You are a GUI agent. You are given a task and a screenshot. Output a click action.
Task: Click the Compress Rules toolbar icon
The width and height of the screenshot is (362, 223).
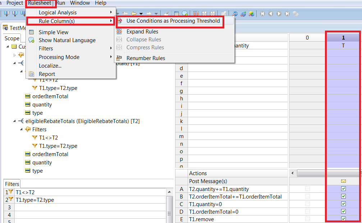(212, 14)
